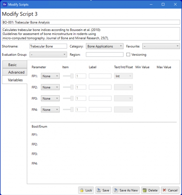Click the icon on Save As New button

pyautogui.click(x=116, y=190)
